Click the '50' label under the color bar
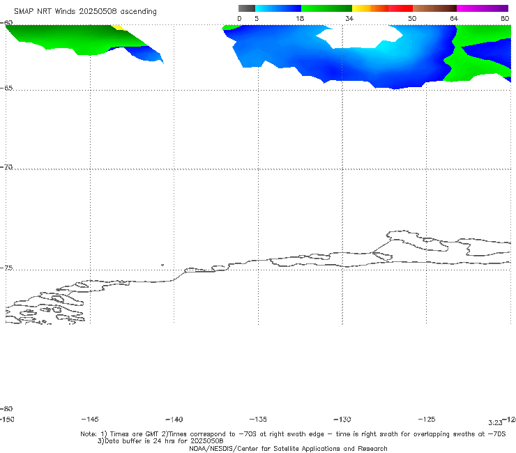Viewport: 516px width, 453px height. click(412, 18)
